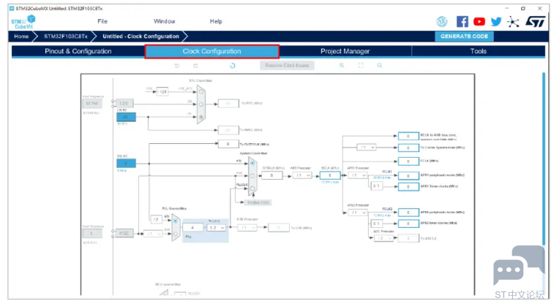Screen dimensions: 551x306
Task: Select LSI input on RTC Clock Mux
Action: (201, 117)
